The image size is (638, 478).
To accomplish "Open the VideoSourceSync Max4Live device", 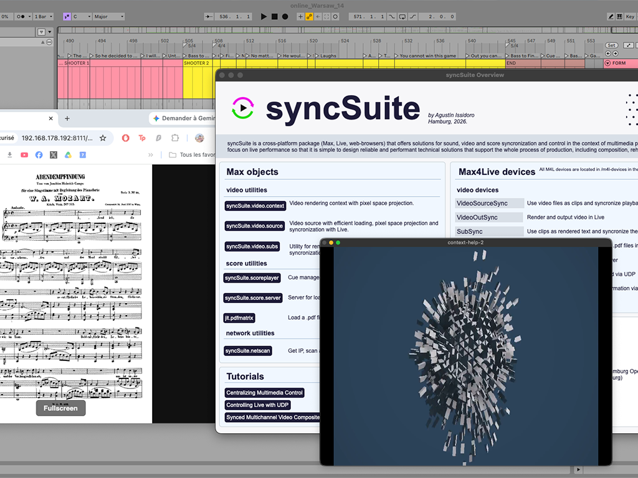I will pyautogui.click(x=490, y=204).
